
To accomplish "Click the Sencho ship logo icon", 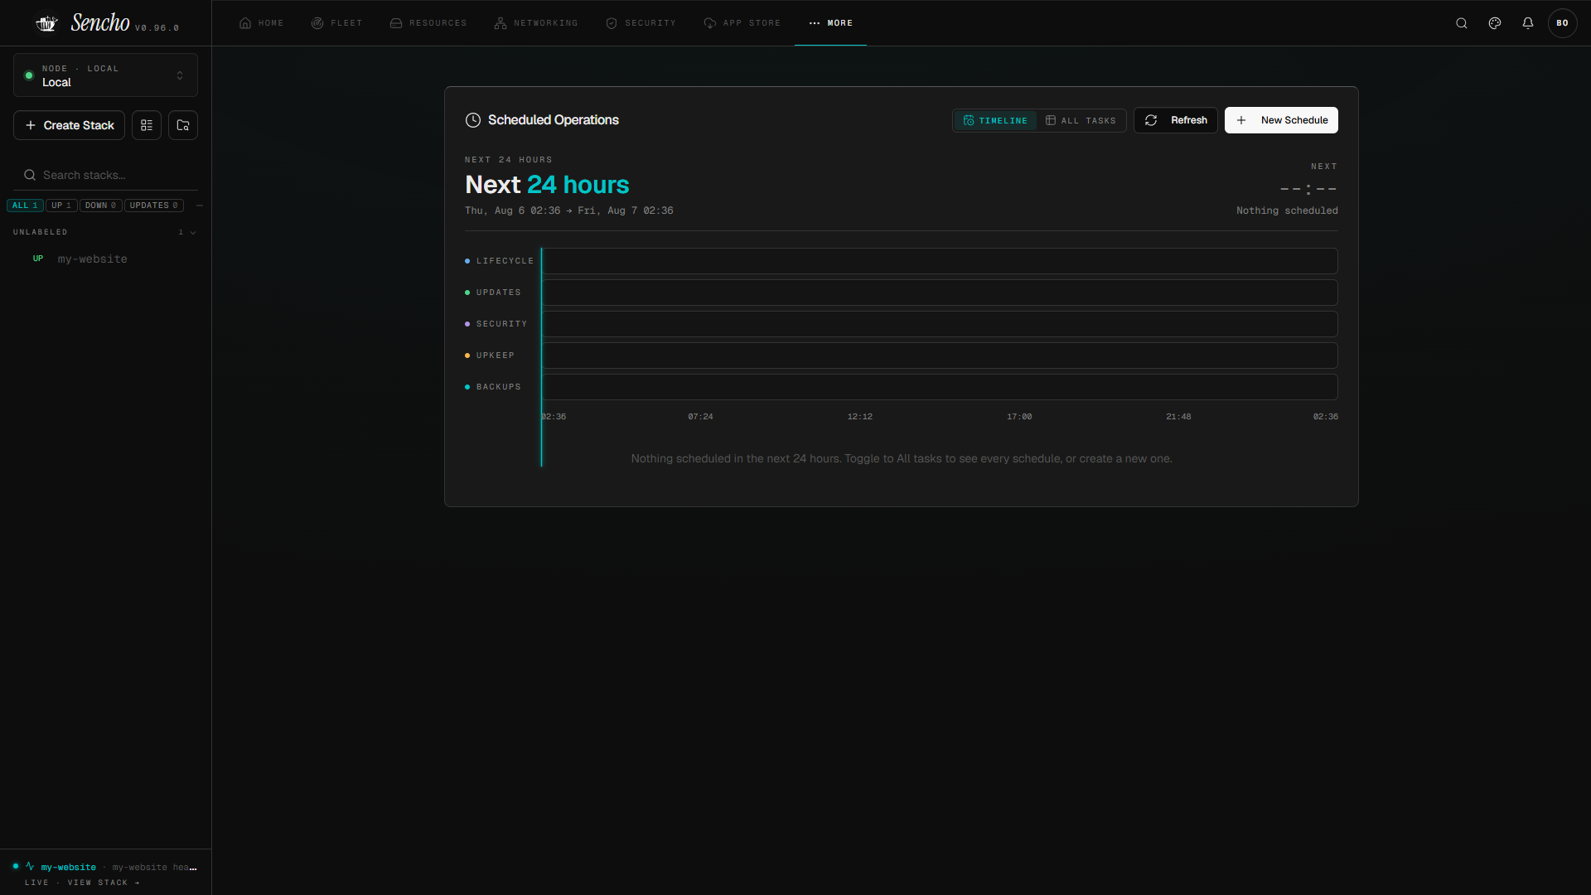I will (x=46, y=23).
